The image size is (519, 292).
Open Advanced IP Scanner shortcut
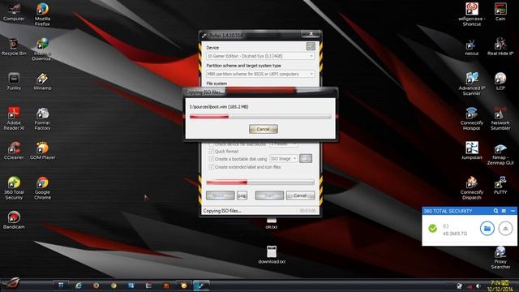click(472, 84)
